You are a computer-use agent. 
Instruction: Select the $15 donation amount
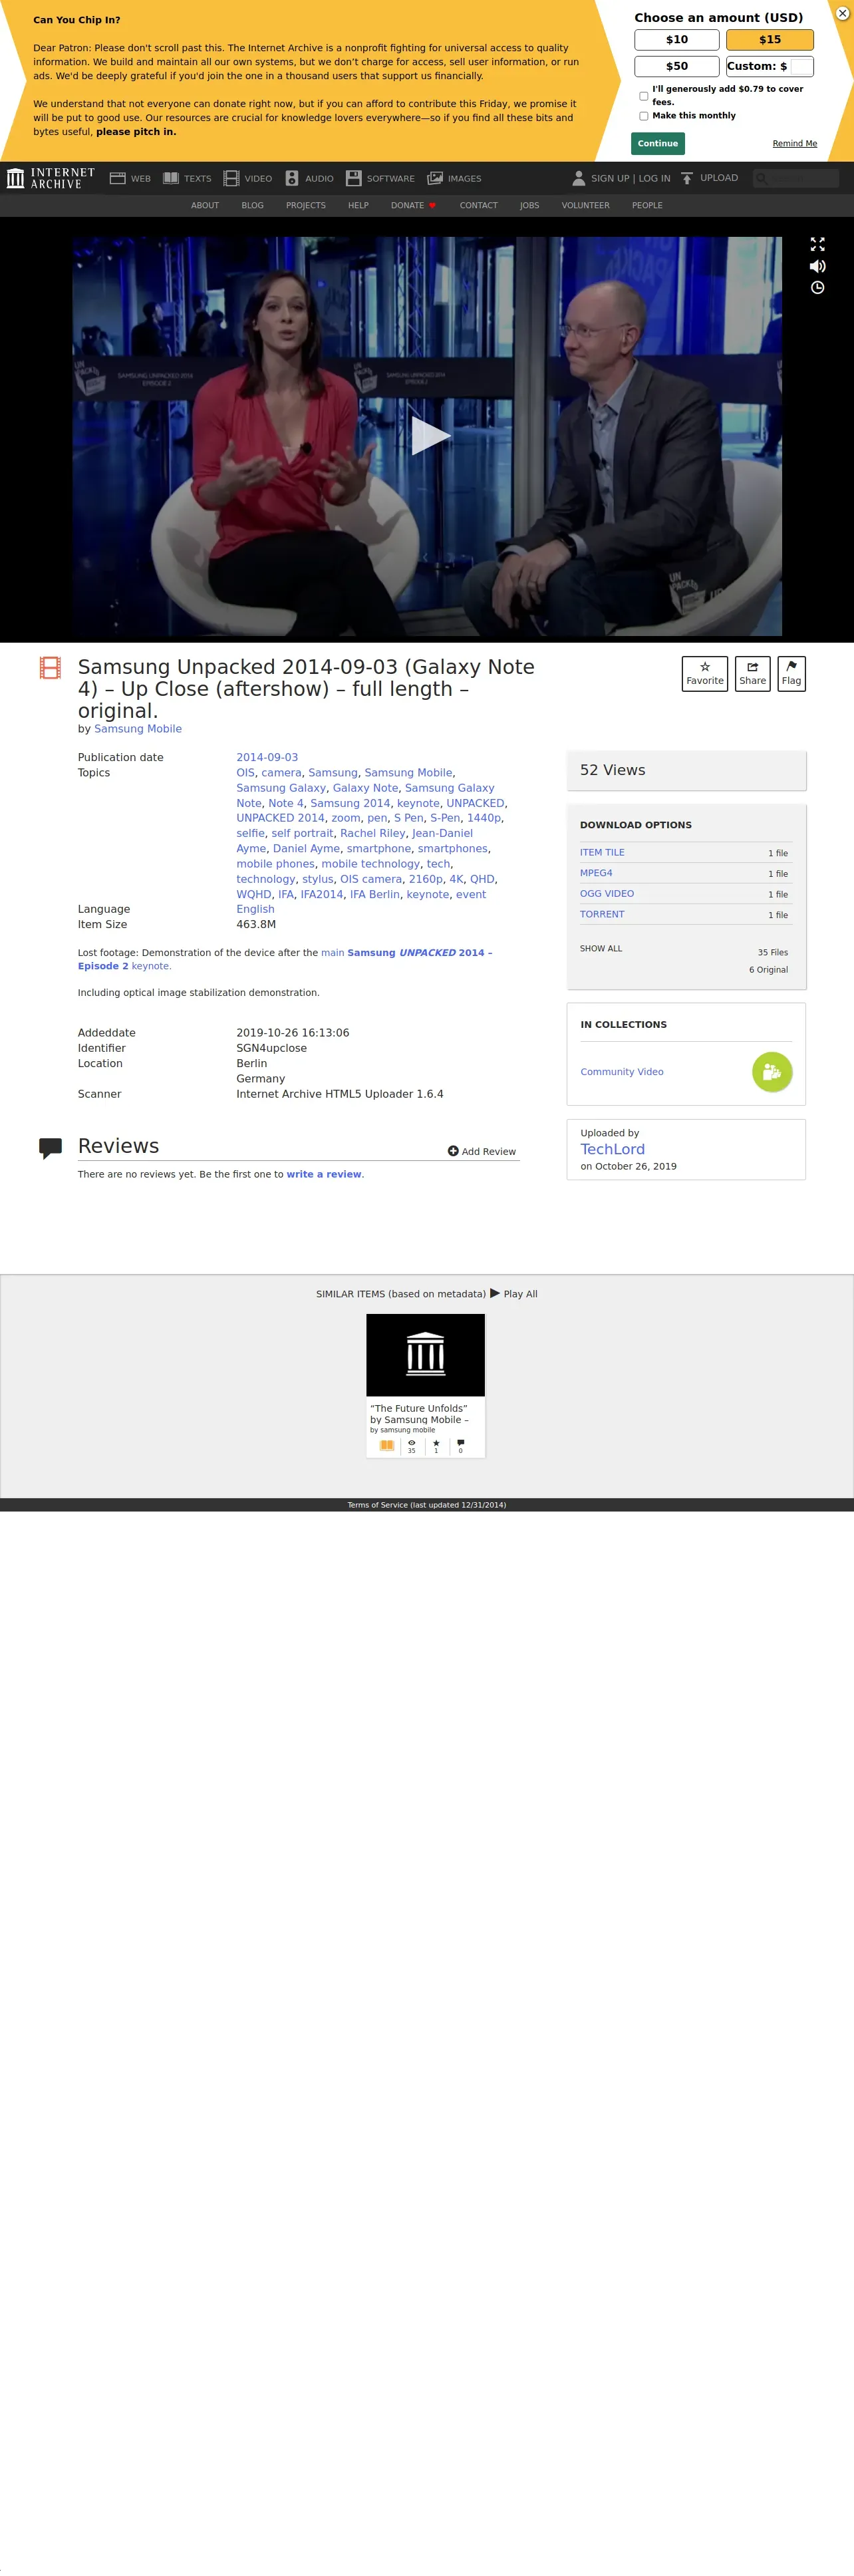[770, 40]
